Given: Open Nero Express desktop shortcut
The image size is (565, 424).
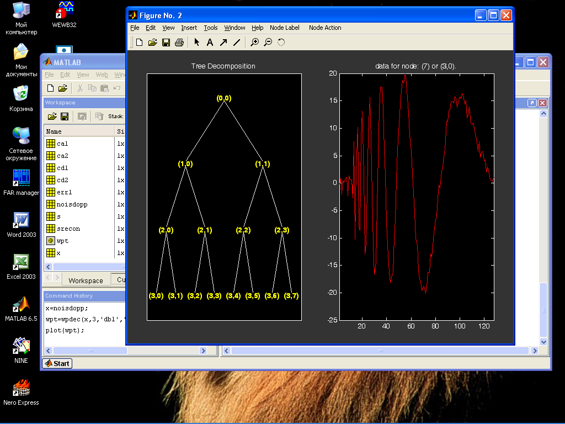Looking at the screenshot, I should coord(21,393).
